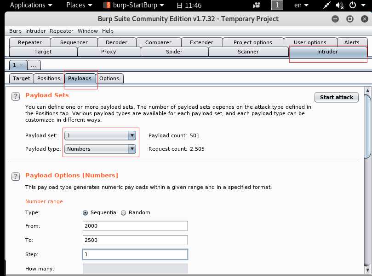Click the Burp app icon in top bar
372x276 pixels.
click(x=107, y=5)
